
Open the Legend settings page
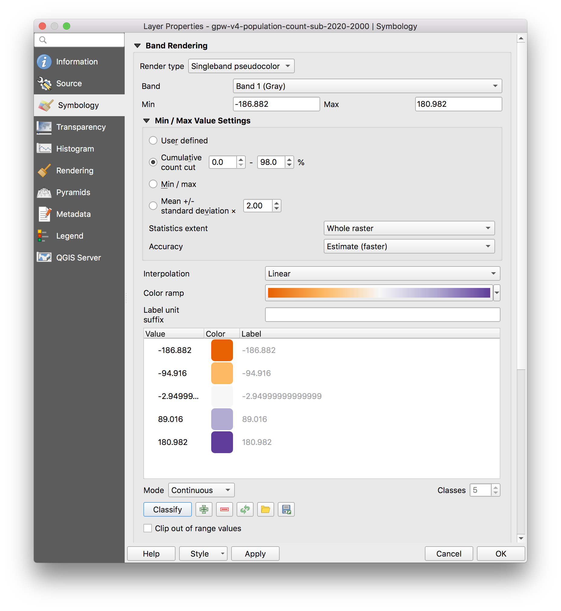[x=70, y=236]
